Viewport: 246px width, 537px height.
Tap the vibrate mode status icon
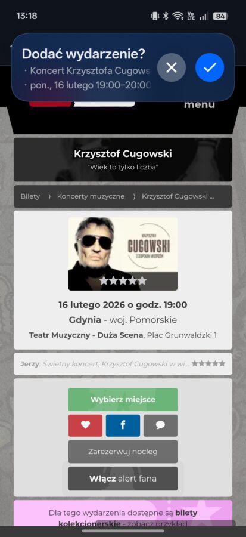155,16
